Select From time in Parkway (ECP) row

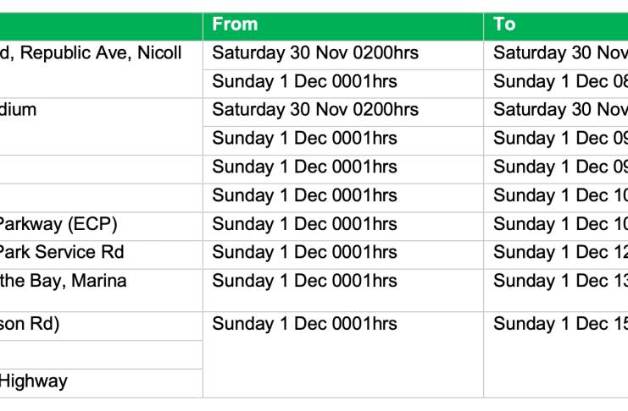pos(304,224)
